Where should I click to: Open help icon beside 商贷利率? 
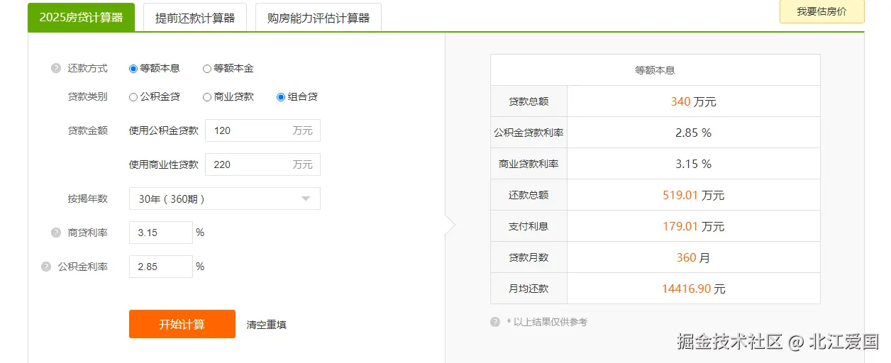(x=56, y=233)
